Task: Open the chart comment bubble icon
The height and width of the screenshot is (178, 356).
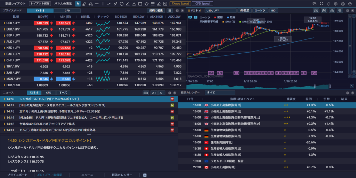Action: pos(190,17)
